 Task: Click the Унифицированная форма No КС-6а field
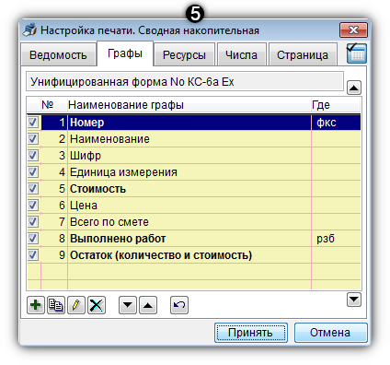185,82
